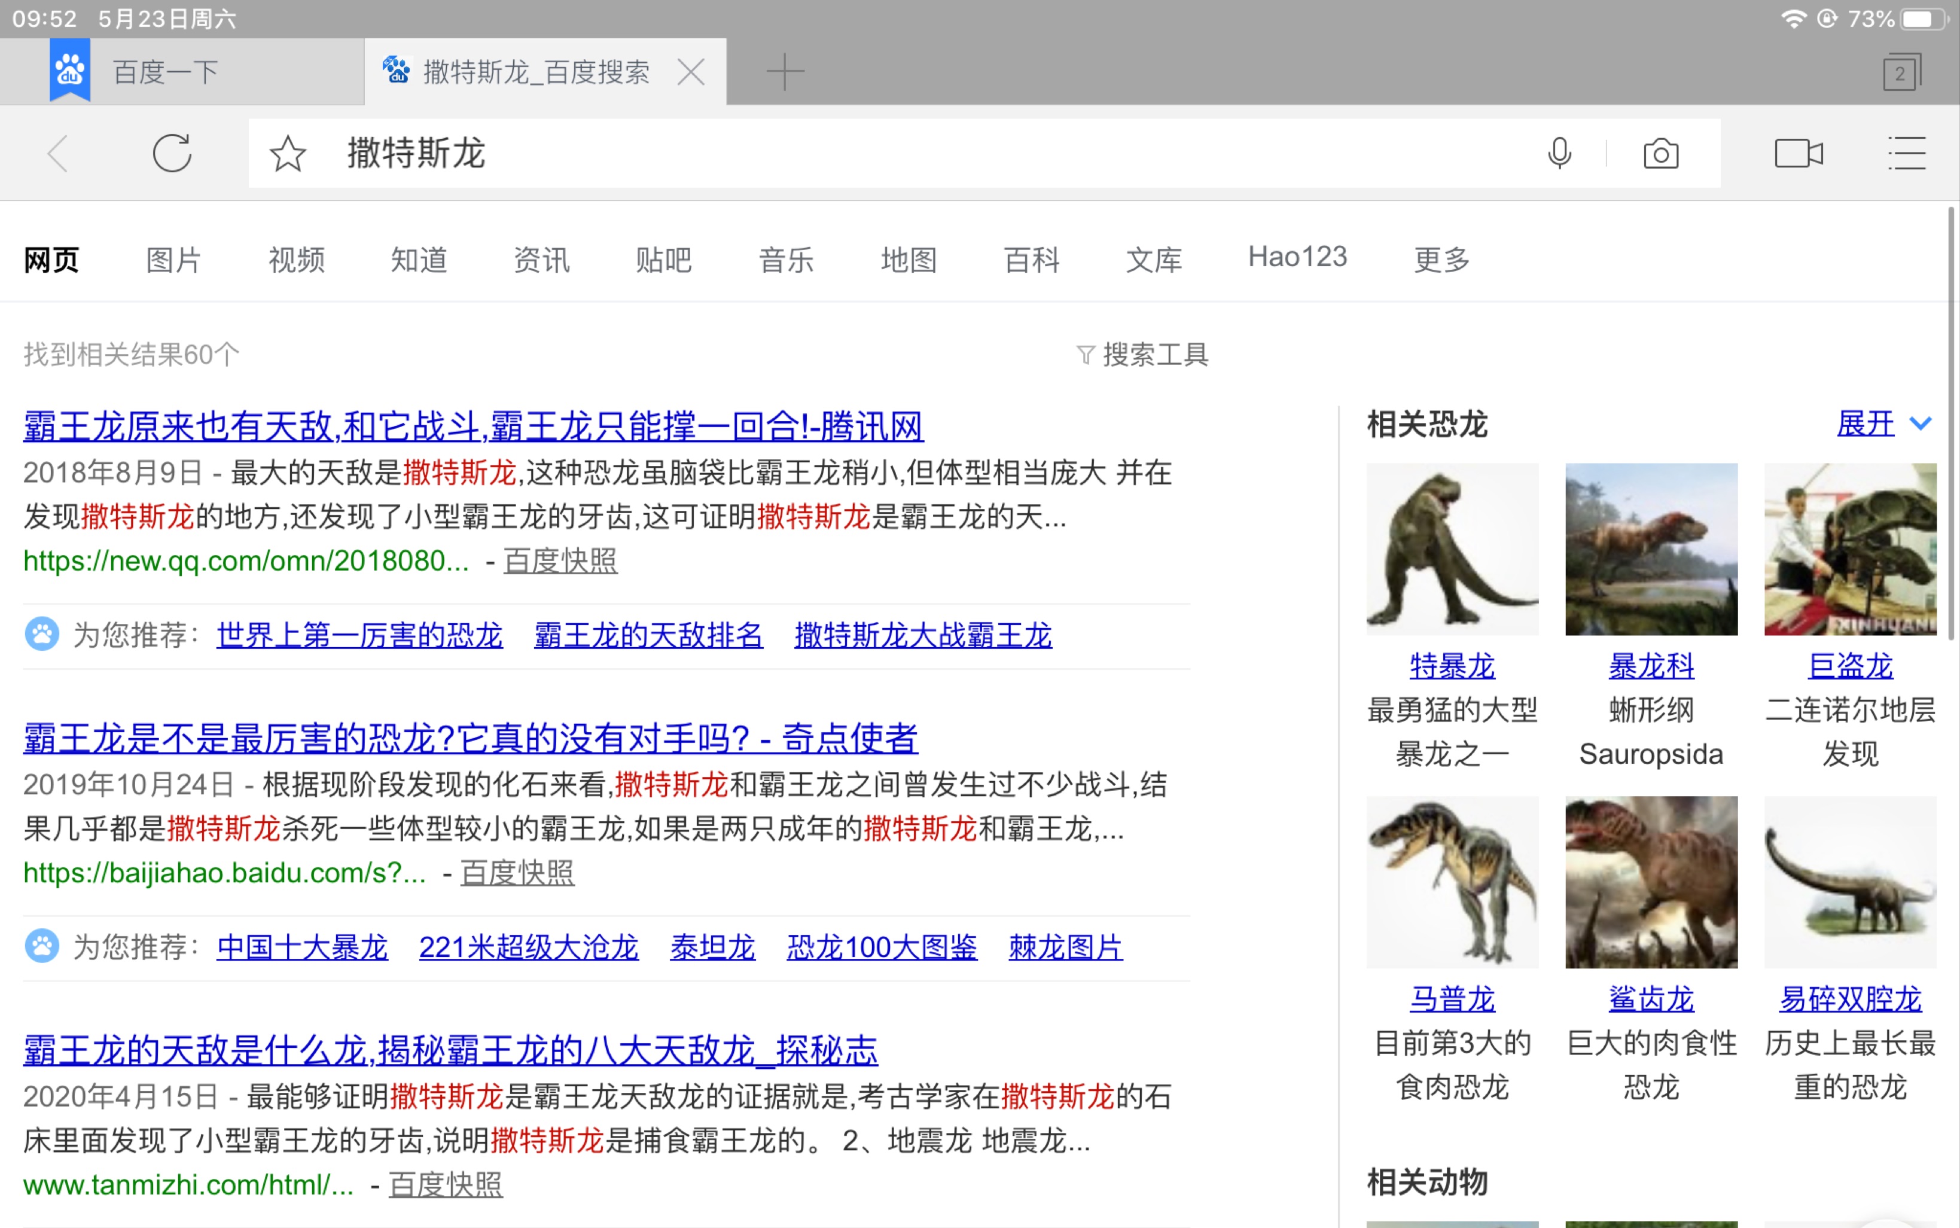This screenshot has height=1228, width=1960.
Task: Tap the paw icon beside 世界上第一厉害的恐龙
Action: [x=41, y=634]
